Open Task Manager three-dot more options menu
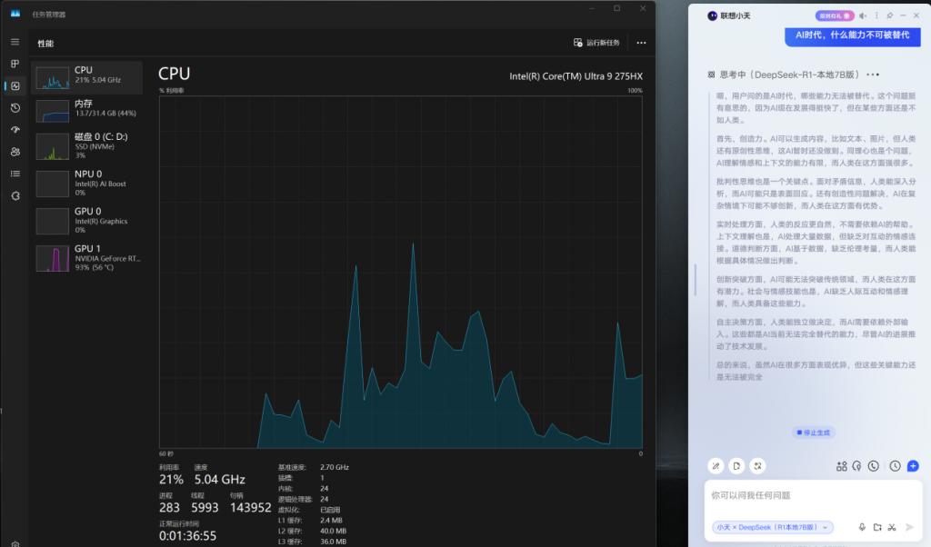Screen dimensions: 931x547 [x=641, y=43]
